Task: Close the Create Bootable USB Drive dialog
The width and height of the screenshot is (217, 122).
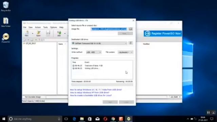Action: click(x=133, y=20)
